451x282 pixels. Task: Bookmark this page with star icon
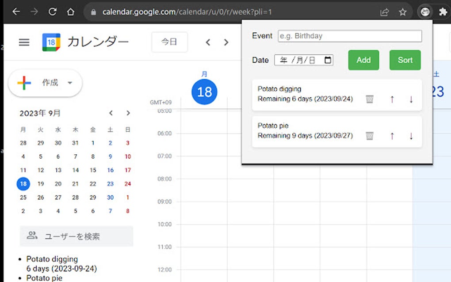[402, 12]
